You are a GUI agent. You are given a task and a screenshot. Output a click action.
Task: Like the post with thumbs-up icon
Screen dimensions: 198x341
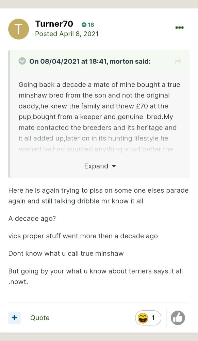[178, 318]
